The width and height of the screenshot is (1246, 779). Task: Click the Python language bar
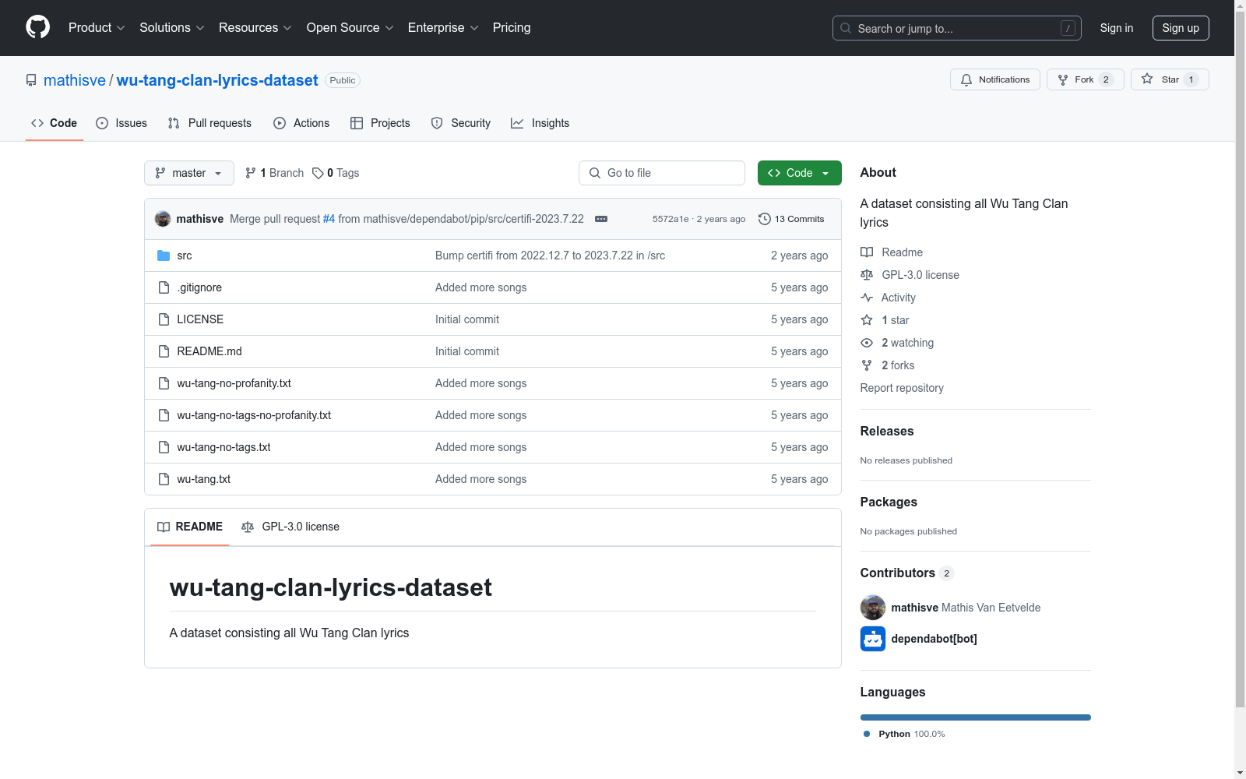click(976, 717)
